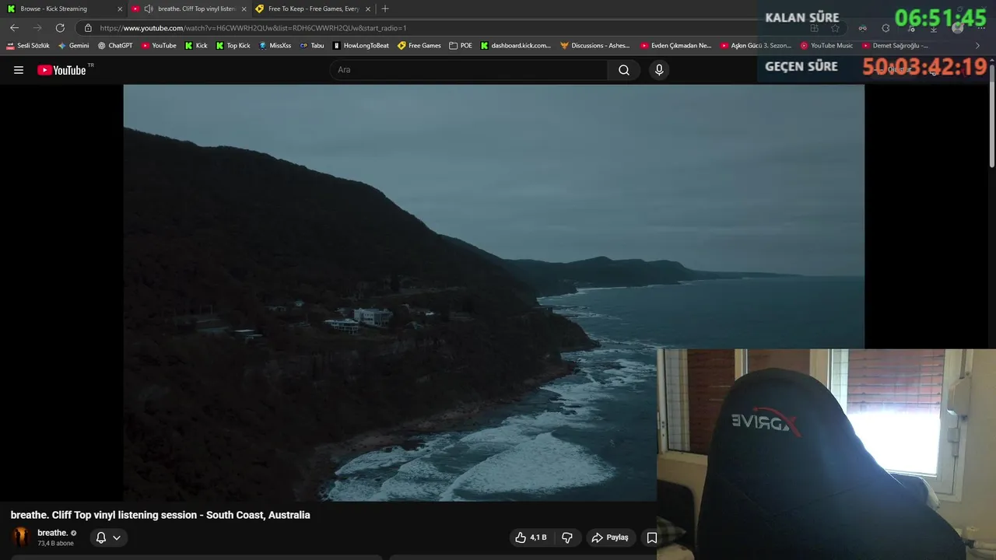Open YouTube Music bookmark
996x560 pixels.
(826, 46)
